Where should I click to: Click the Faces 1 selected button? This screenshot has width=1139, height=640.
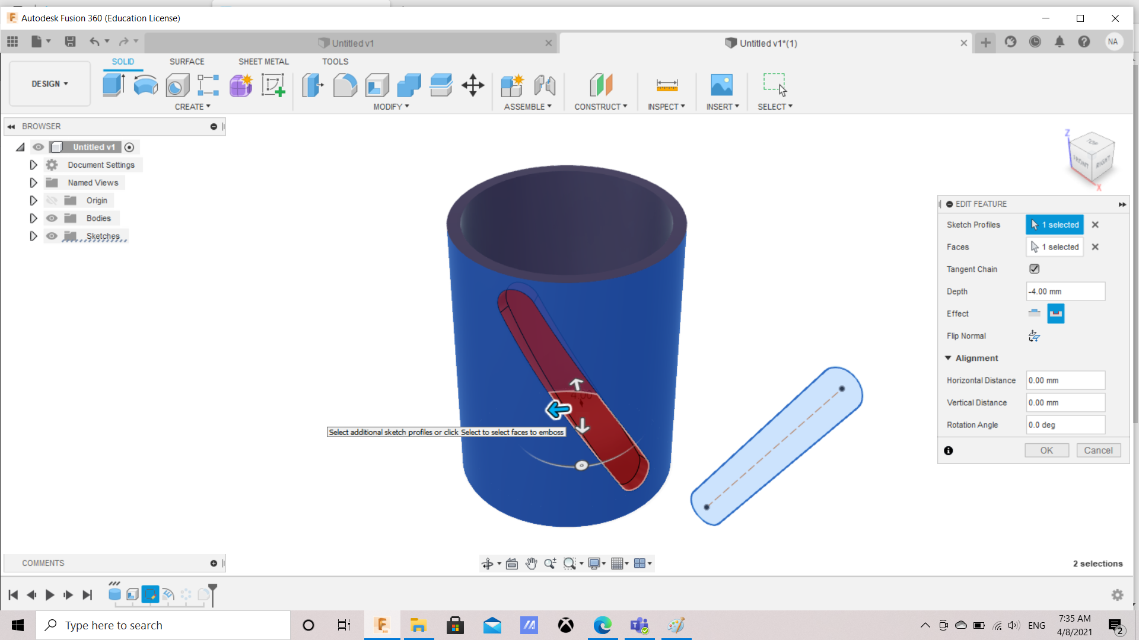[1055, 247]
